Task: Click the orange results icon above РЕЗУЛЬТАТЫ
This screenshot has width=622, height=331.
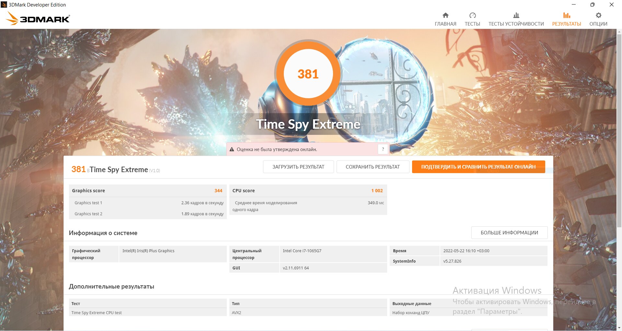Action: coord(567,15)
